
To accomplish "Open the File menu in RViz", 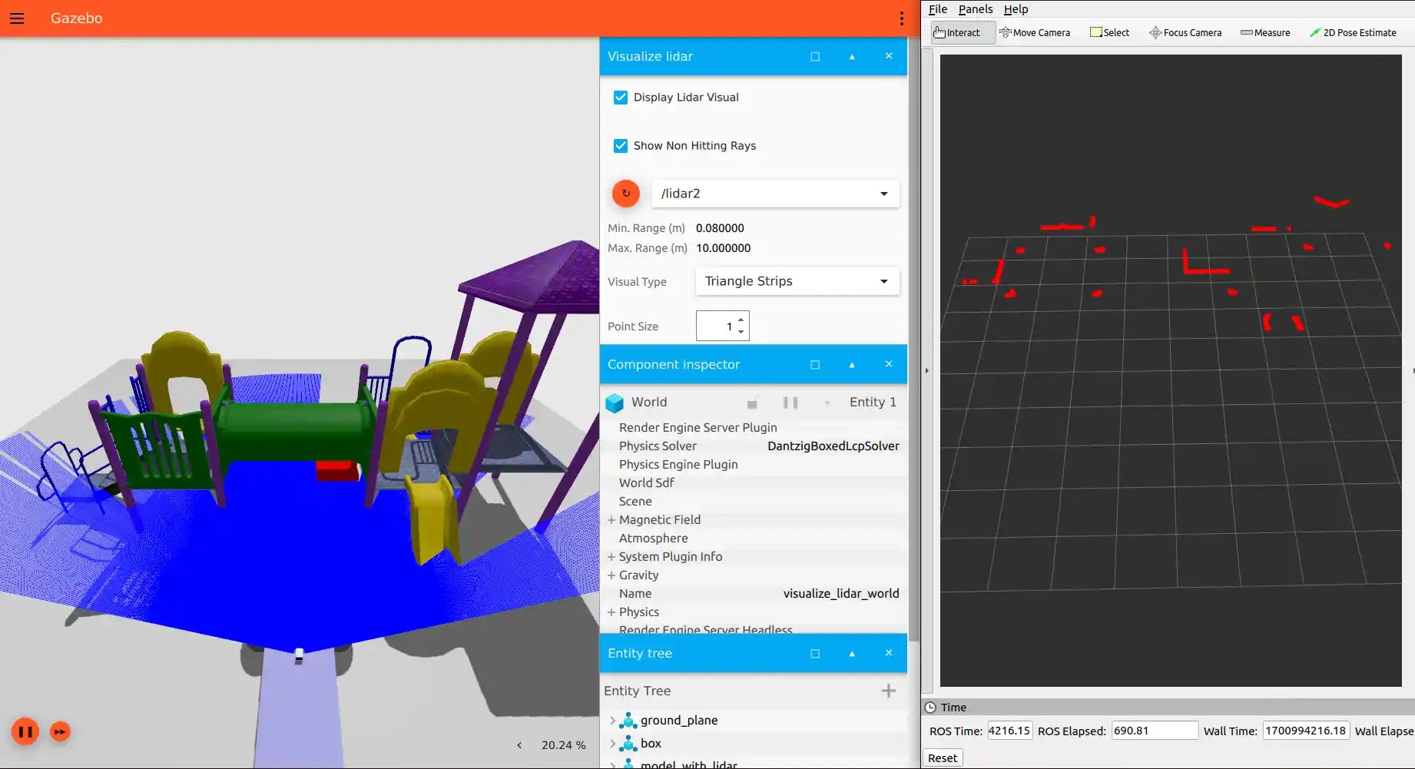I will [937, 8].
